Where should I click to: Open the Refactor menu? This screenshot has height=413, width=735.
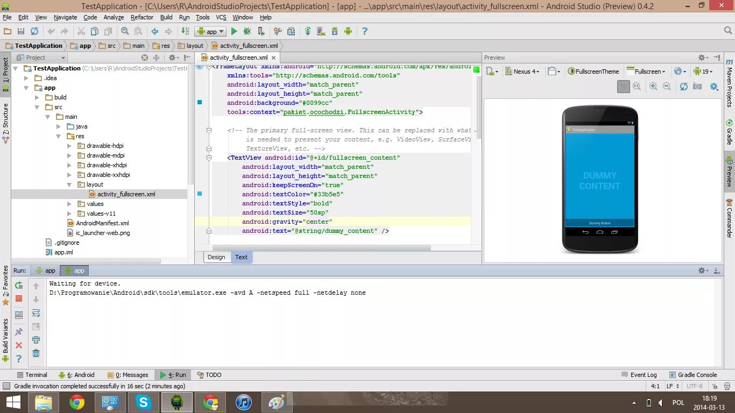click(x=142, y=17)
